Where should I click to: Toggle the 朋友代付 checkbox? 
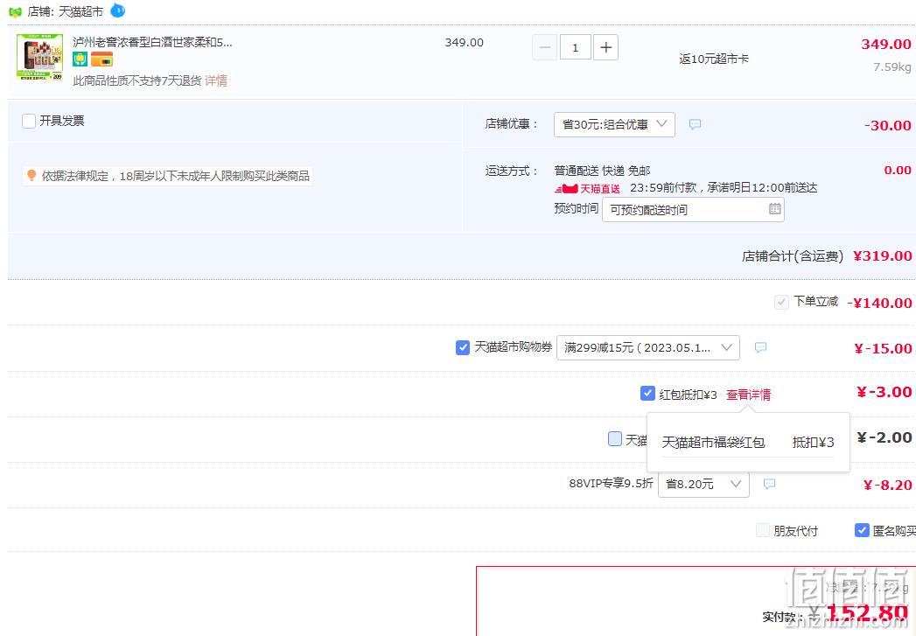[x=762, y=530]
